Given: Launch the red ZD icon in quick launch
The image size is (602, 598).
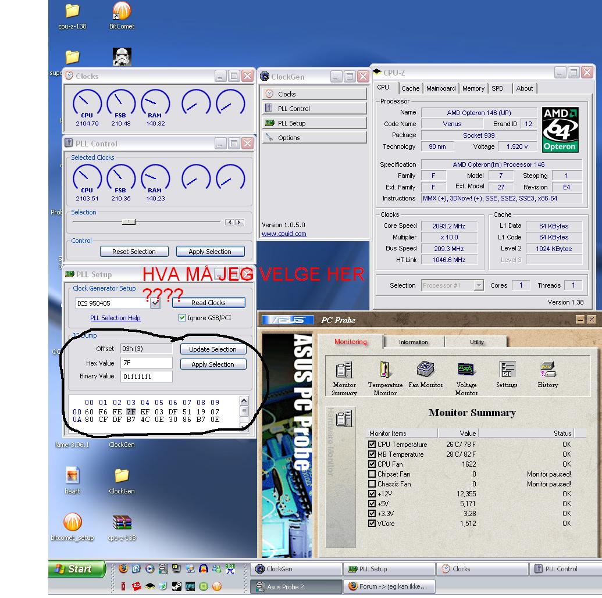Looking at the screenshot, I should [x=136, y=586].
